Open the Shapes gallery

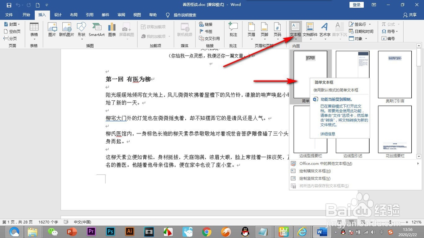click(x=81, y=31)
